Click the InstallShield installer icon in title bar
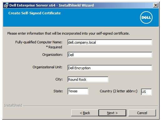 tap(6, 5)
